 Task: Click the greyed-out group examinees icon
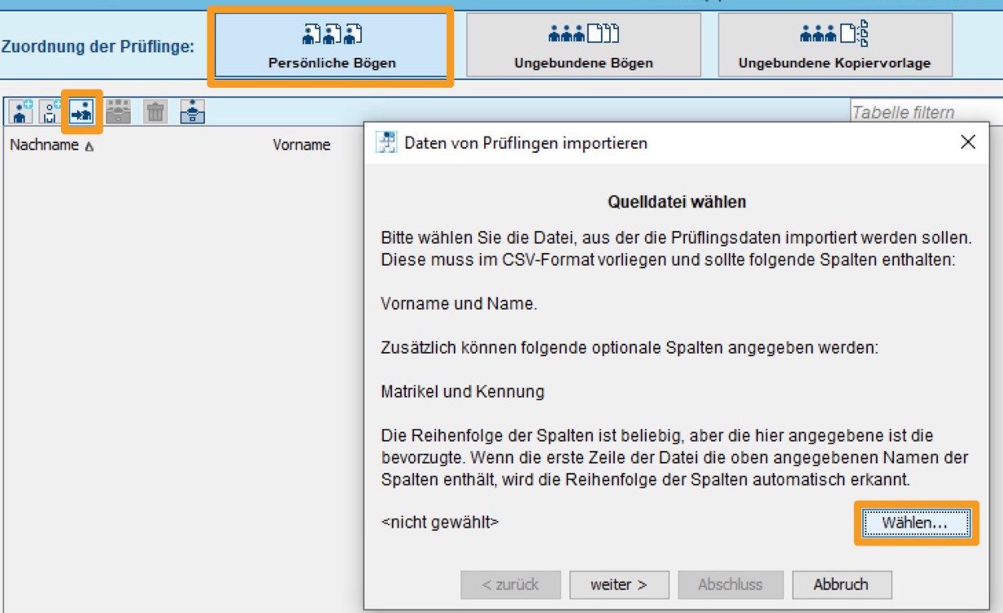(x=119, y=111)
